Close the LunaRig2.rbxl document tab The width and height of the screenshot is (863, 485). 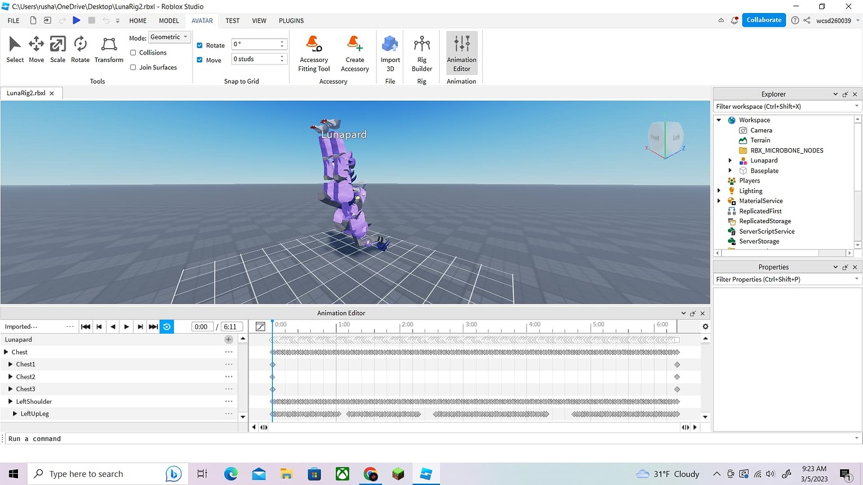coord(52,93)
